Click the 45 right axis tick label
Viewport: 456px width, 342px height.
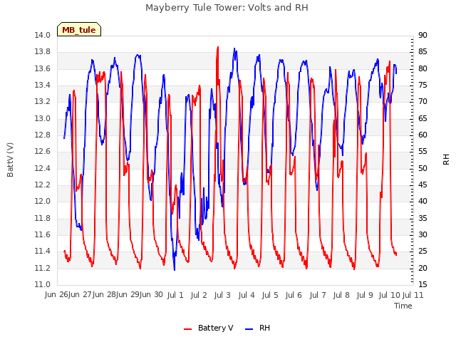point(423,185)
